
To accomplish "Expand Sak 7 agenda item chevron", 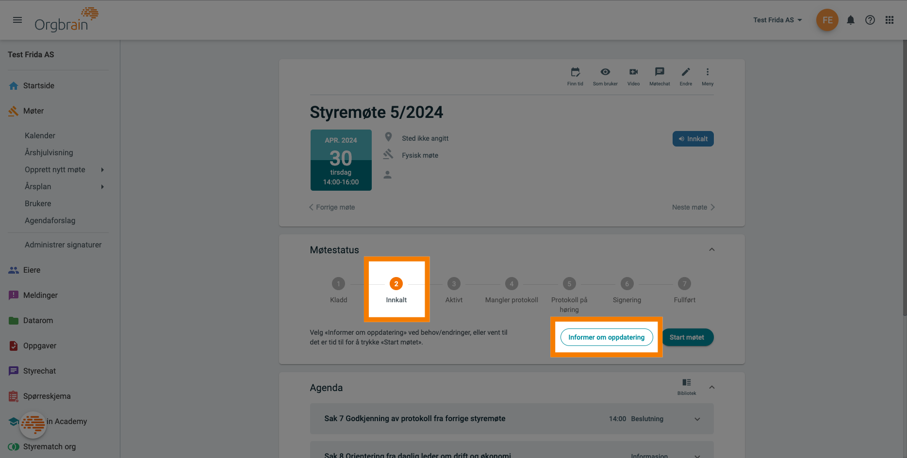I will [x=697, y=419].
